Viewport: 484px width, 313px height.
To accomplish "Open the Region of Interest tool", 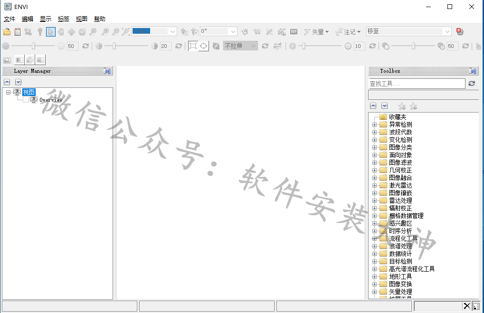I will [x=282, y=32].
